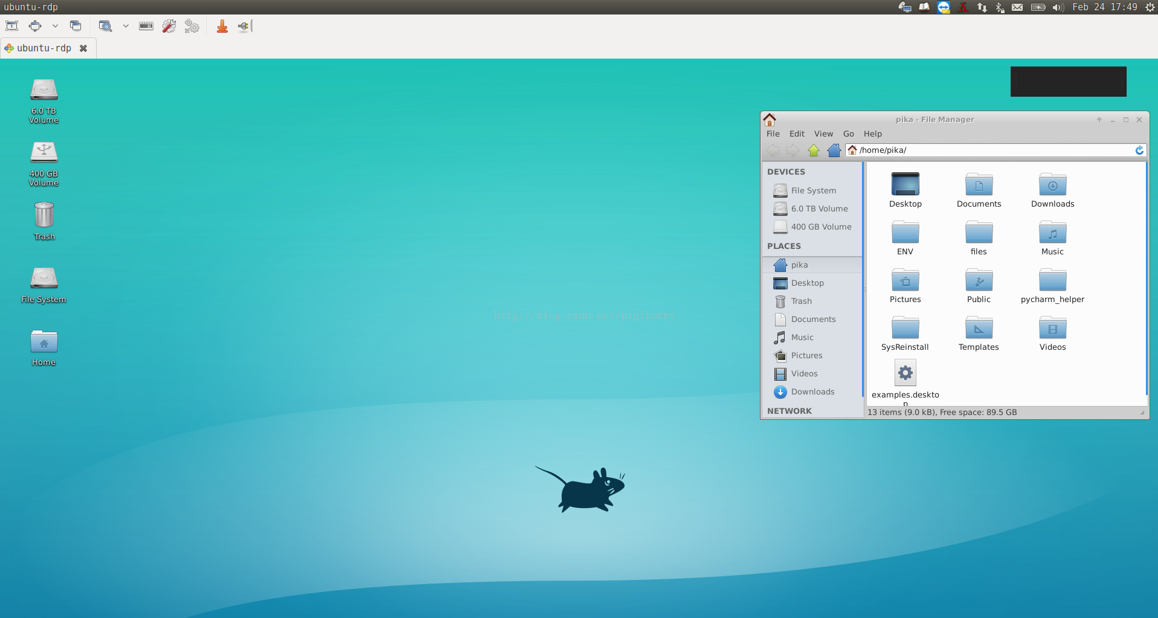Click the status bar items count text
Image resolution: width=1158 pixels, height=618 pixels.
pyautogui.click(x=942, y=413)
